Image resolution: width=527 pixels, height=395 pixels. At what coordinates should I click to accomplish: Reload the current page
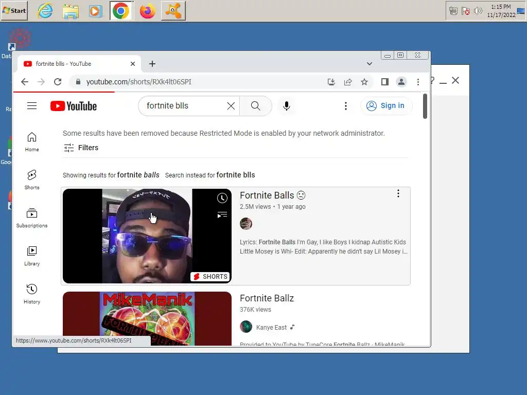[58, 82]
